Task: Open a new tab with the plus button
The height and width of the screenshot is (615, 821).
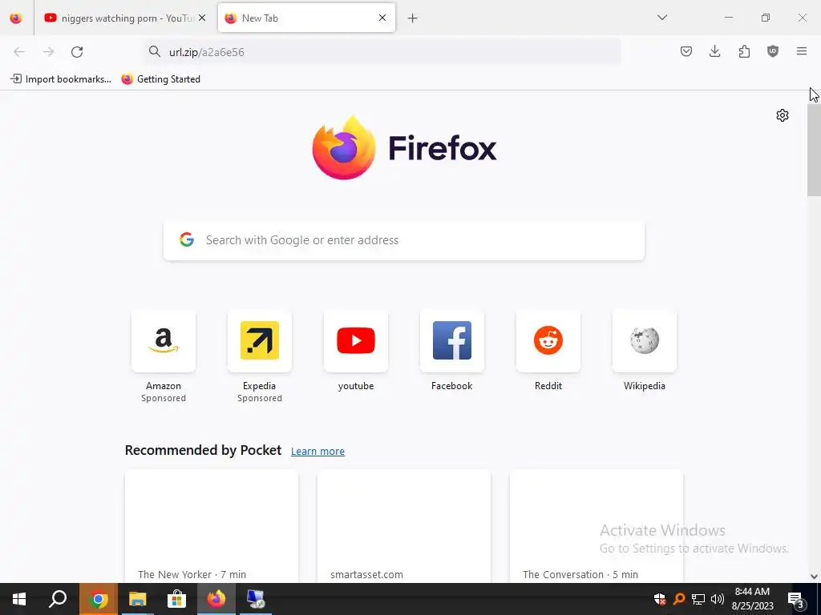Action: point(413,18)
